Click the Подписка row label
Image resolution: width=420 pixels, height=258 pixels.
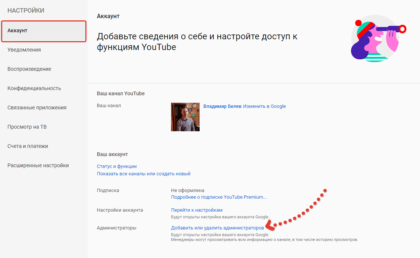point(108,191)
